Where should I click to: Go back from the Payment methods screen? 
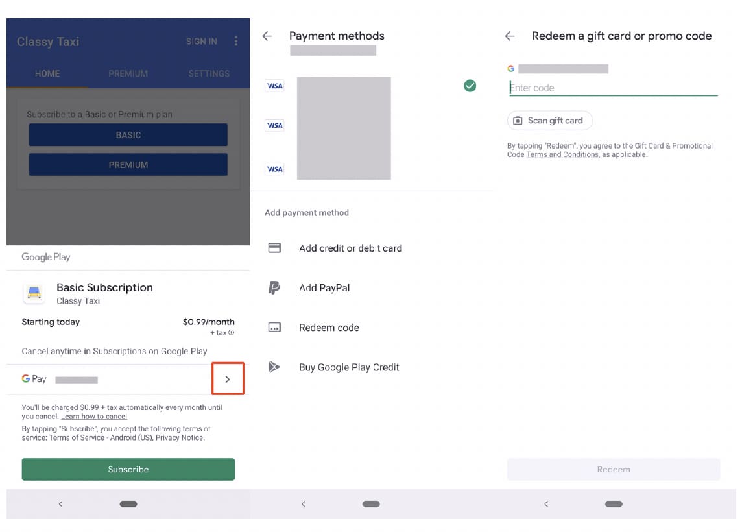tap(267, 36)
